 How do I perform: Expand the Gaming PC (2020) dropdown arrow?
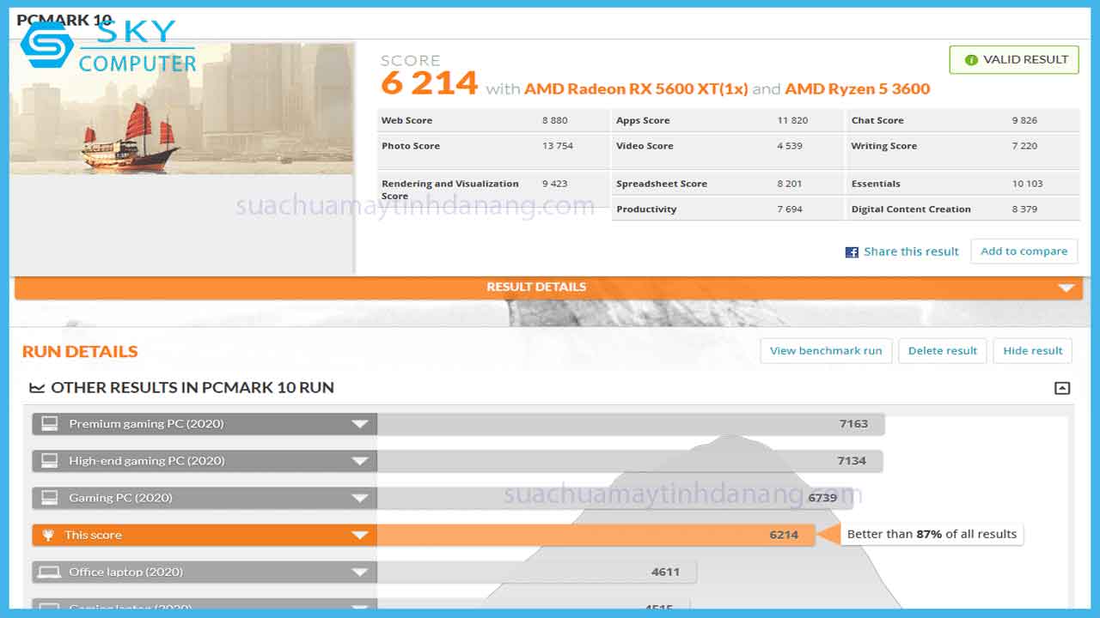click(360, 498)
